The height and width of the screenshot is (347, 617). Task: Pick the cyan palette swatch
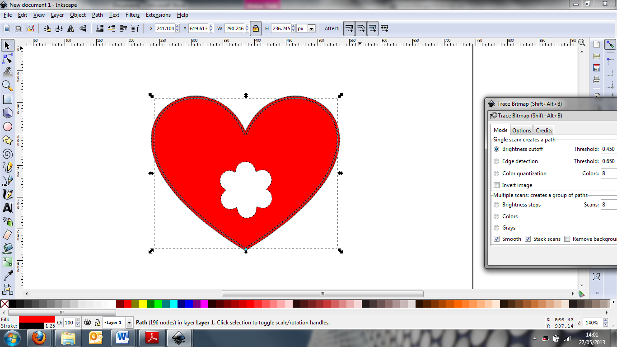pyautogui.click(x=173, y=304)
